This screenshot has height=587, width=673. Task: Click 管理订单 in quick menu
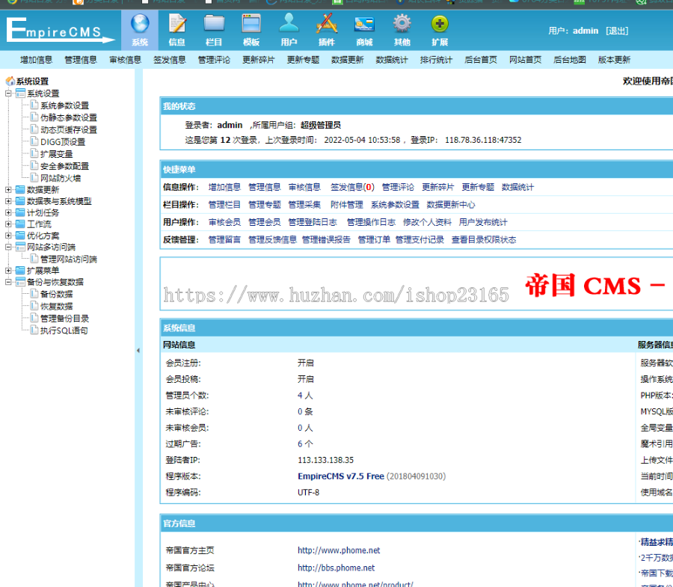[374, 240]
